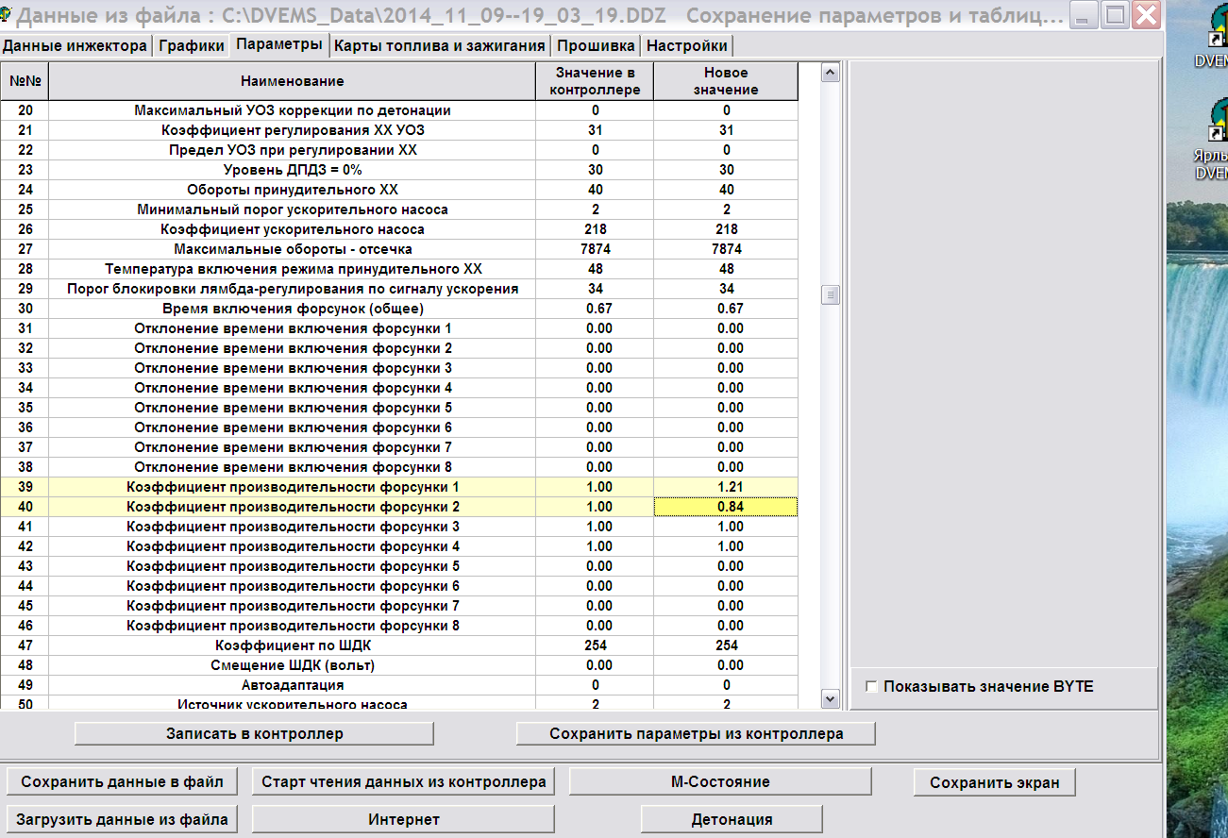
Task: Switch to the Настройки tab
Action: [686, 45]
